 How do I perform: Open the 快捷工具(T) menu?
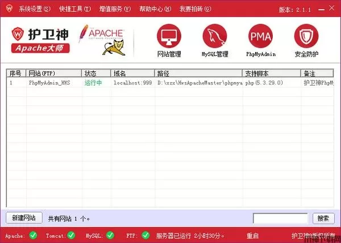(75, 9)
